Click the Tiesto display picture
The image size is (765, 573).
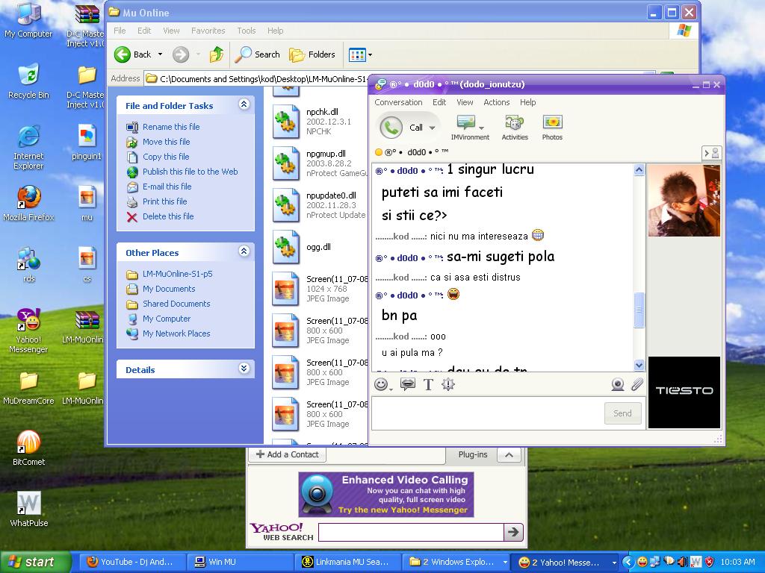[x=684, y=392]
